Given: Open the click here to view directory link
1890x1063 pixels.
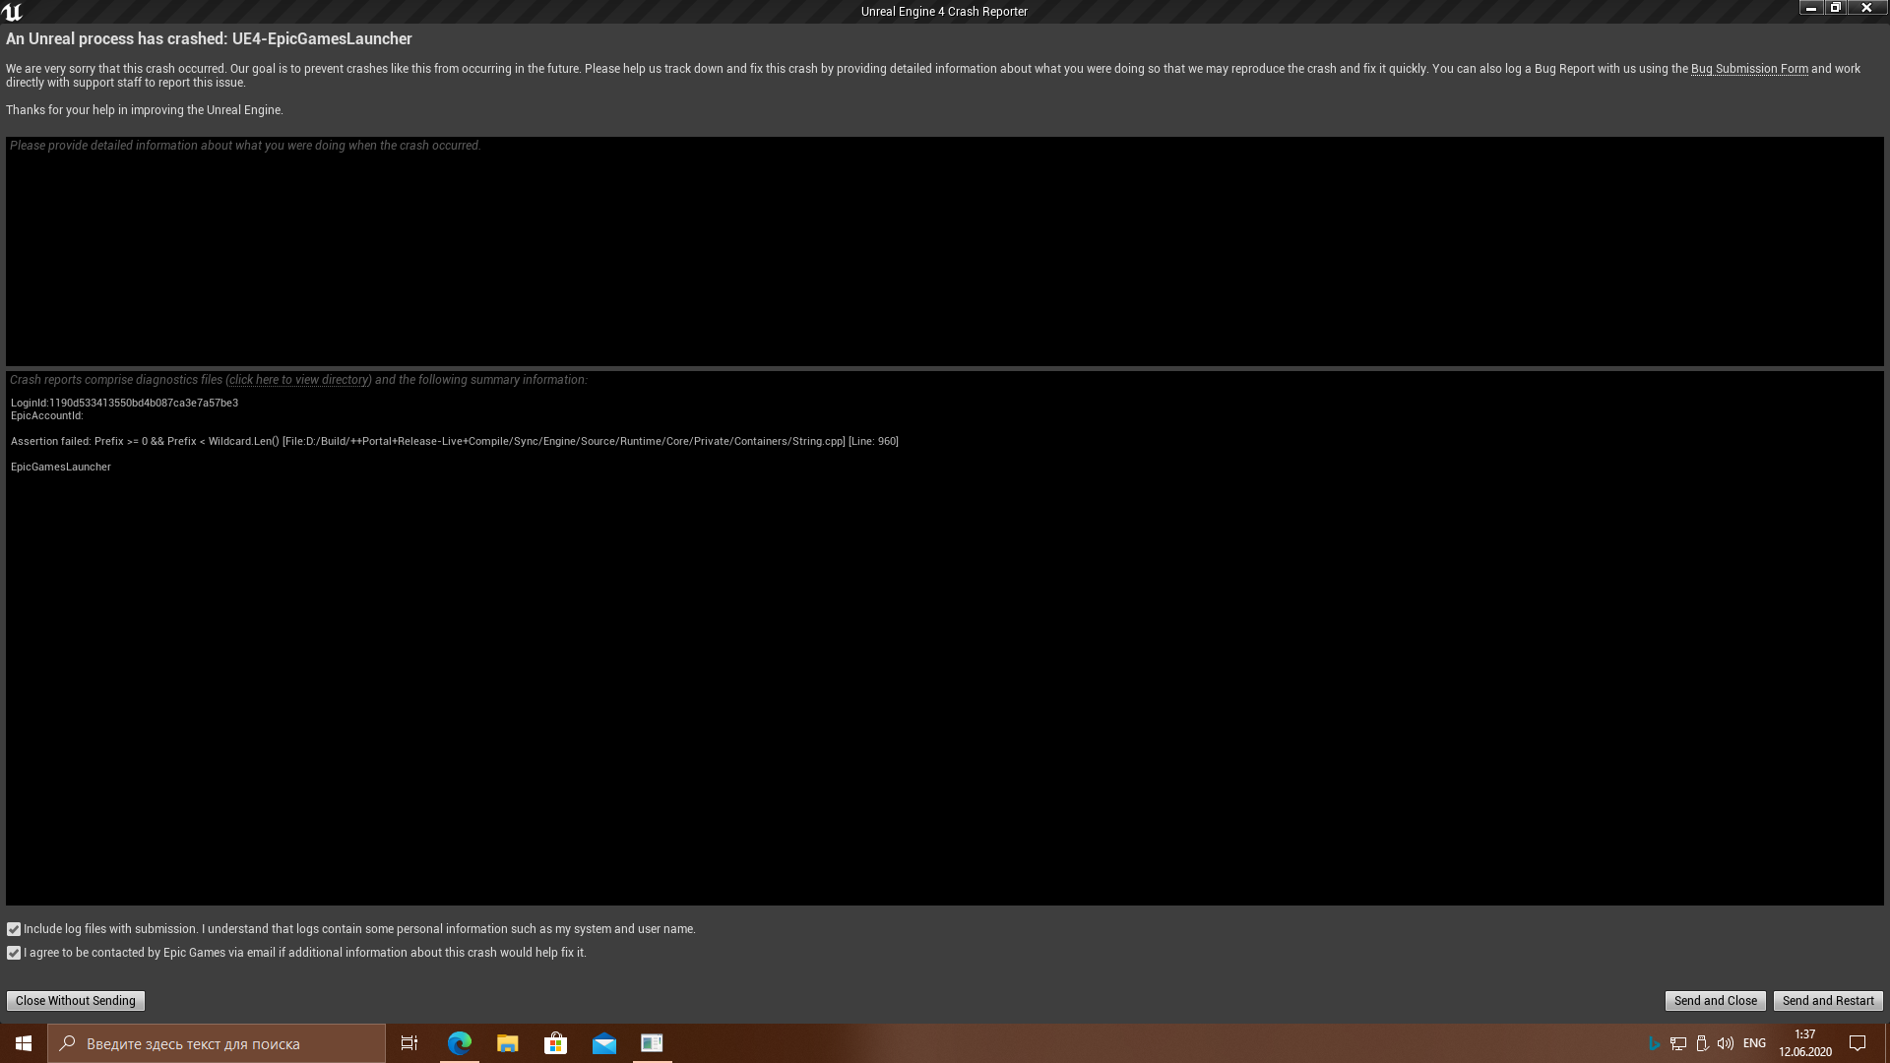Looking at the screenshot, I should tap(298, 380).
